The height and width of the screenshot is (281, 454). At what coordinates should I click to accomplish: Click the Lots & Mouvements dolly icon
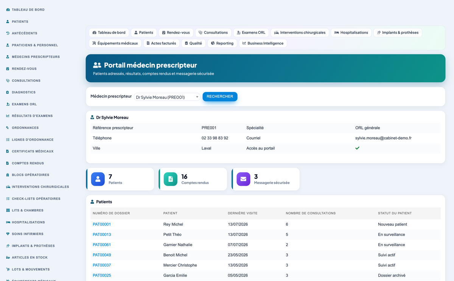8,269
